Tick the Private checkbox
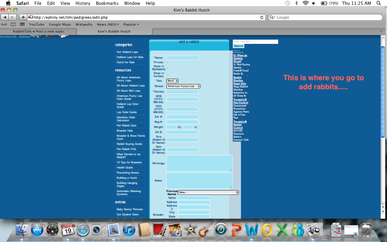 (x=167, y=62)
